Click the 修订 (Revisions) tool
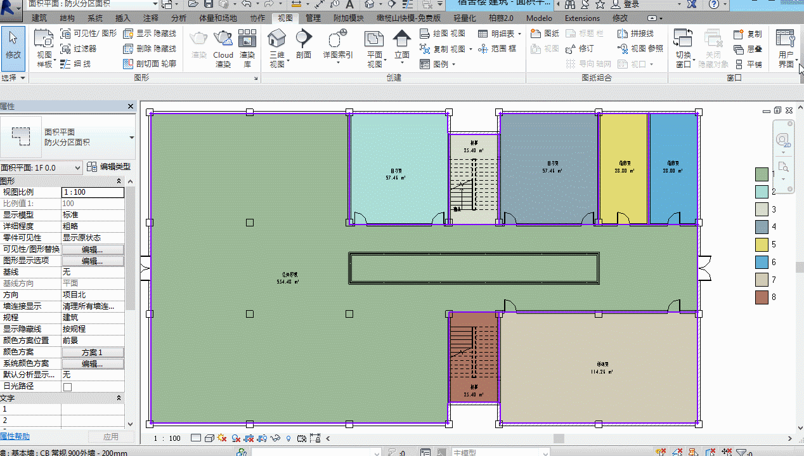This screenshot has width=804, height=456. 580,48
